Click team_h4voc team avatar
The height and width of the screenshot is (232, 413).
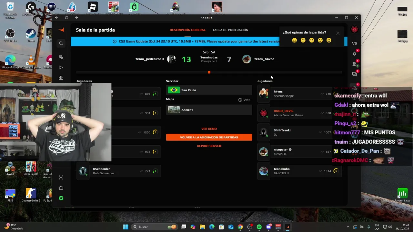(x=247, y=59)
